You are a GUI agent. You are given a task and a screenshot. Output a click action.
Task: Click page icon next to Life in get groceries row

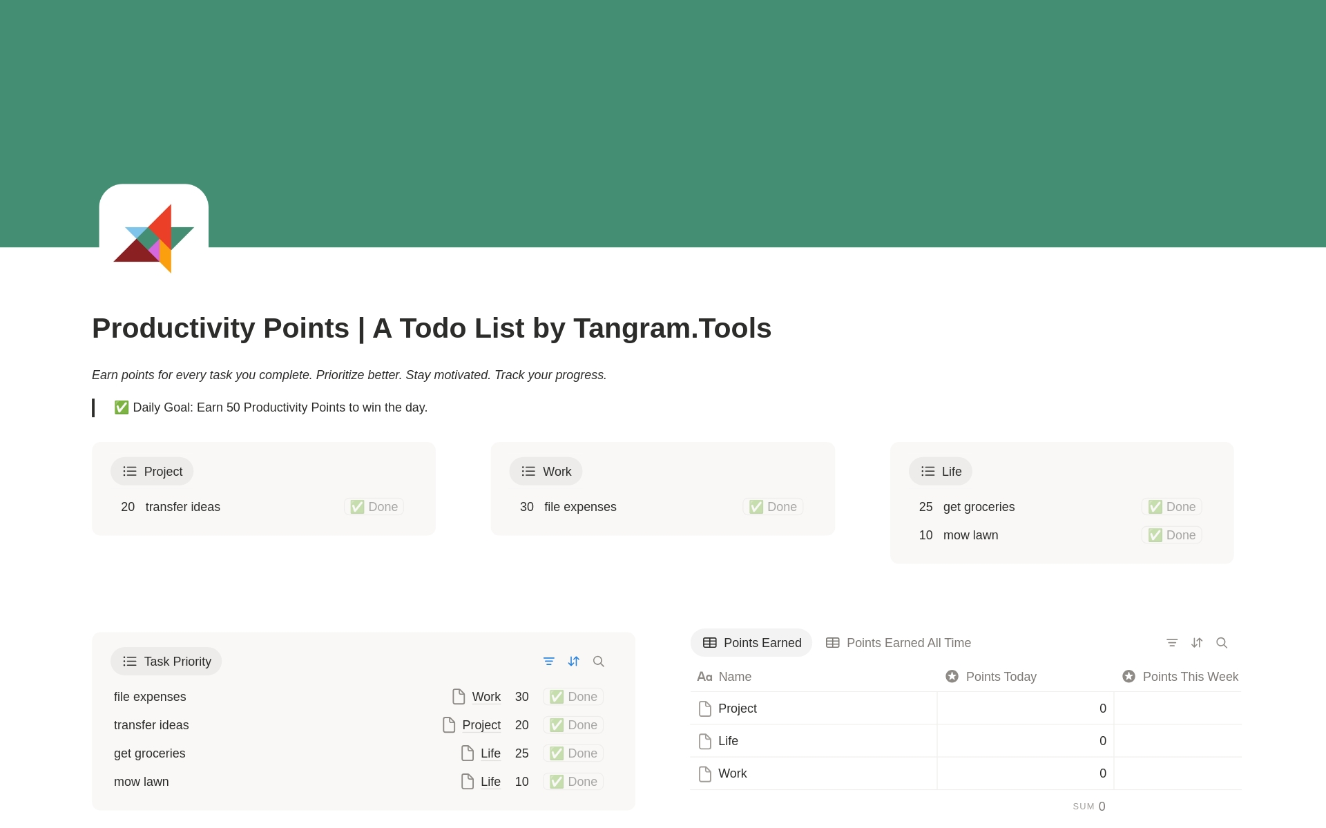coord(468,753)
